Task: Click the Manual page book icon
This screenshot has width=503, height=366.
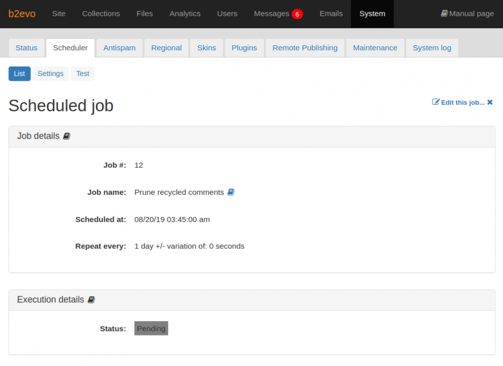Action: click(445, 13)
